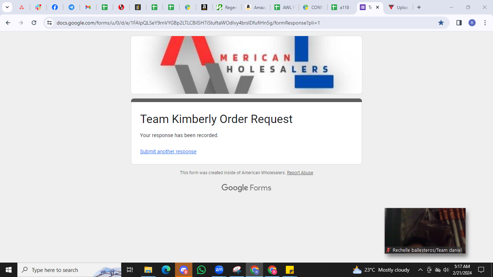493x277 pixels.
Task: Close the active Google Forms tab
Action: coord(378,7)
